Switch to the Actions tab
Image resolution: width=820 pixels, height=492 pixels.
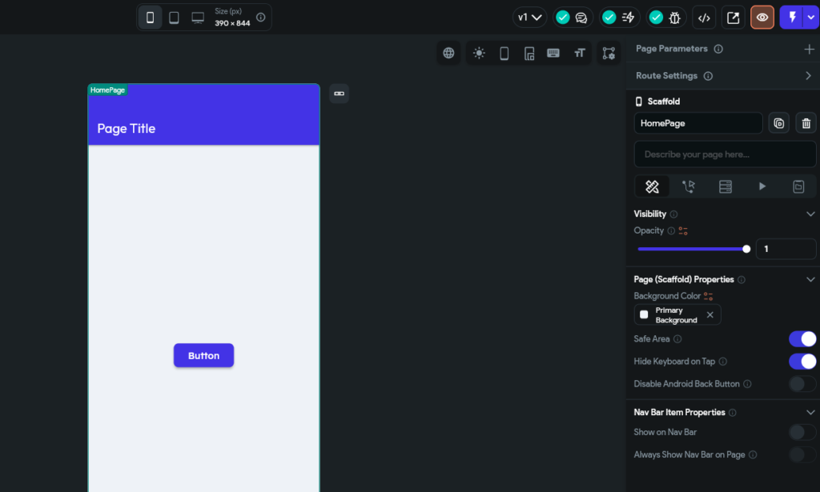coord(689,186)
